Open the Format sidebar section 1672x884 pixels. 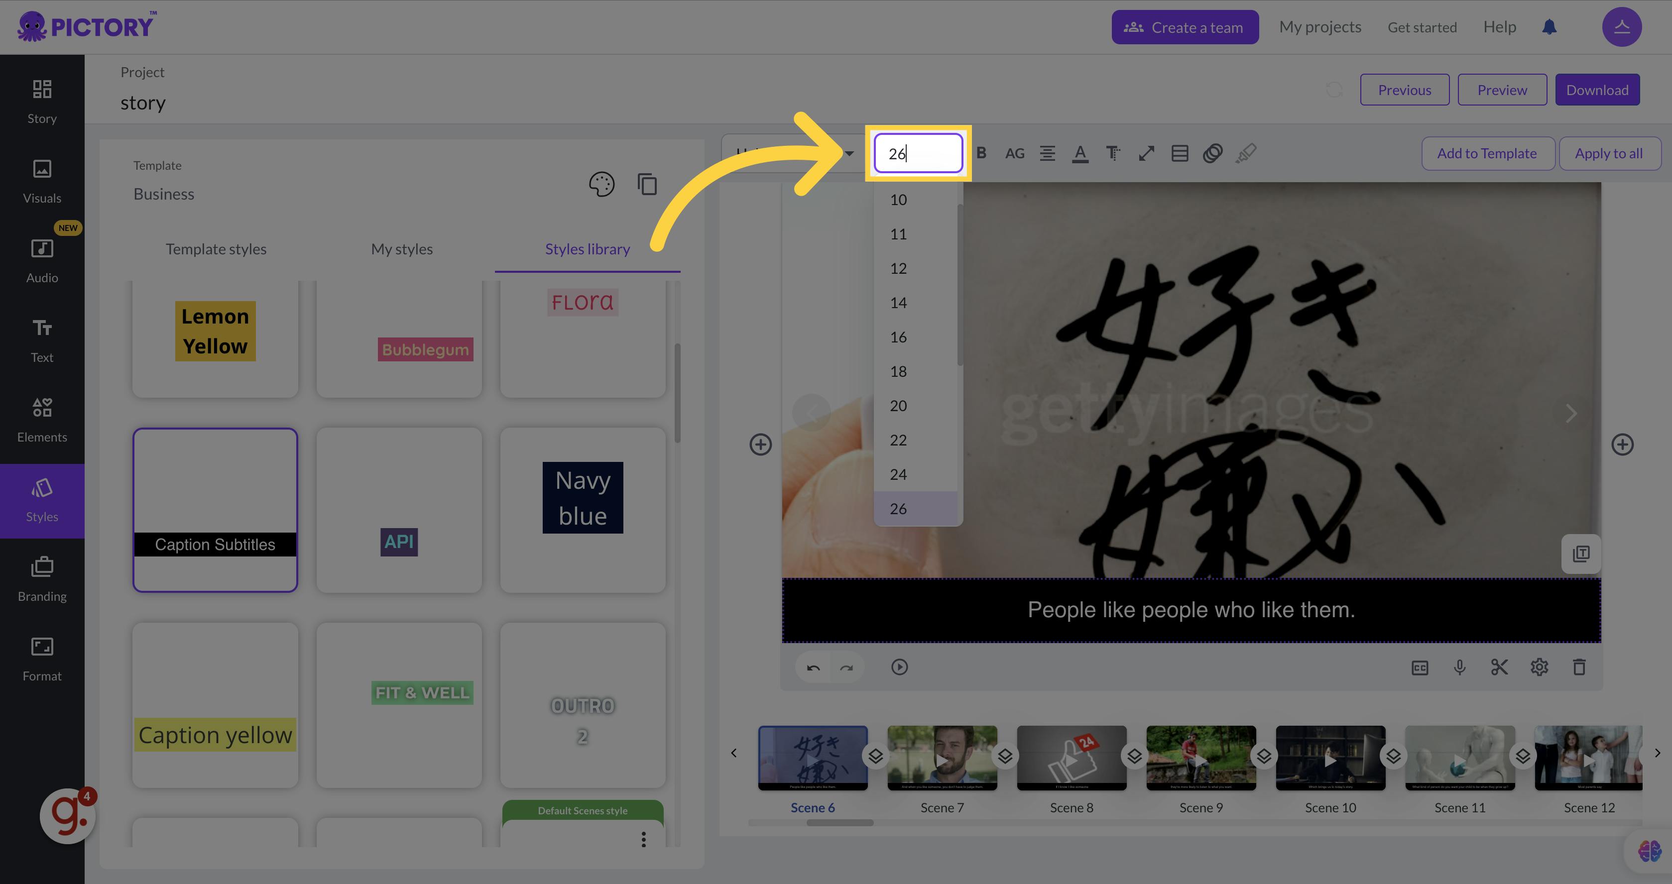42,659
